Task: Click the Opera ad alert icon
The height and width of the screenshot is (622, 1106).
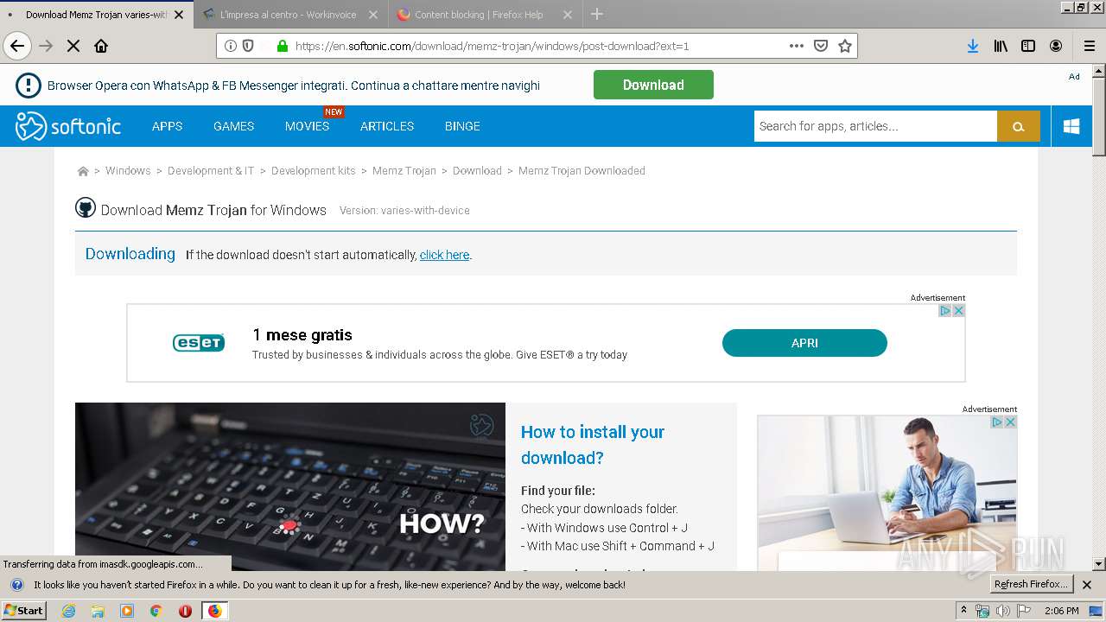Action: click(x=29, y=85)
